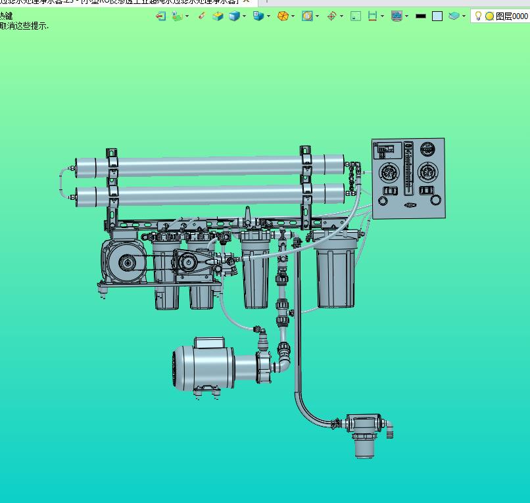Toggle the layer light bulb visibility
Screen dimensions: 530x503
click(x=479, y=16)
